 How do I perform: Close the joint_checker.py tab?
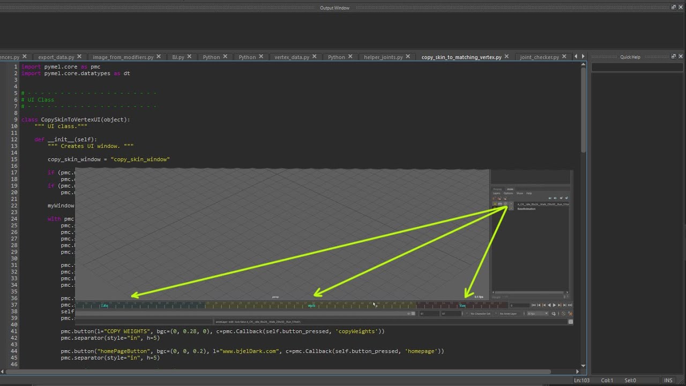coord(564,56)
